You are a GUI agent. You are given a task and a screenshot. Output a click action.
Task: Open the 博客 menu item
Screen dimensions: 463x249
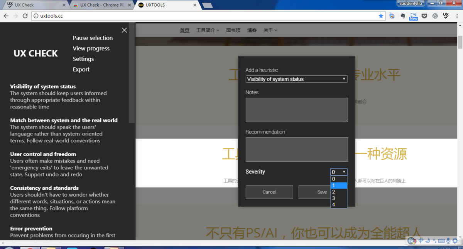252,30
